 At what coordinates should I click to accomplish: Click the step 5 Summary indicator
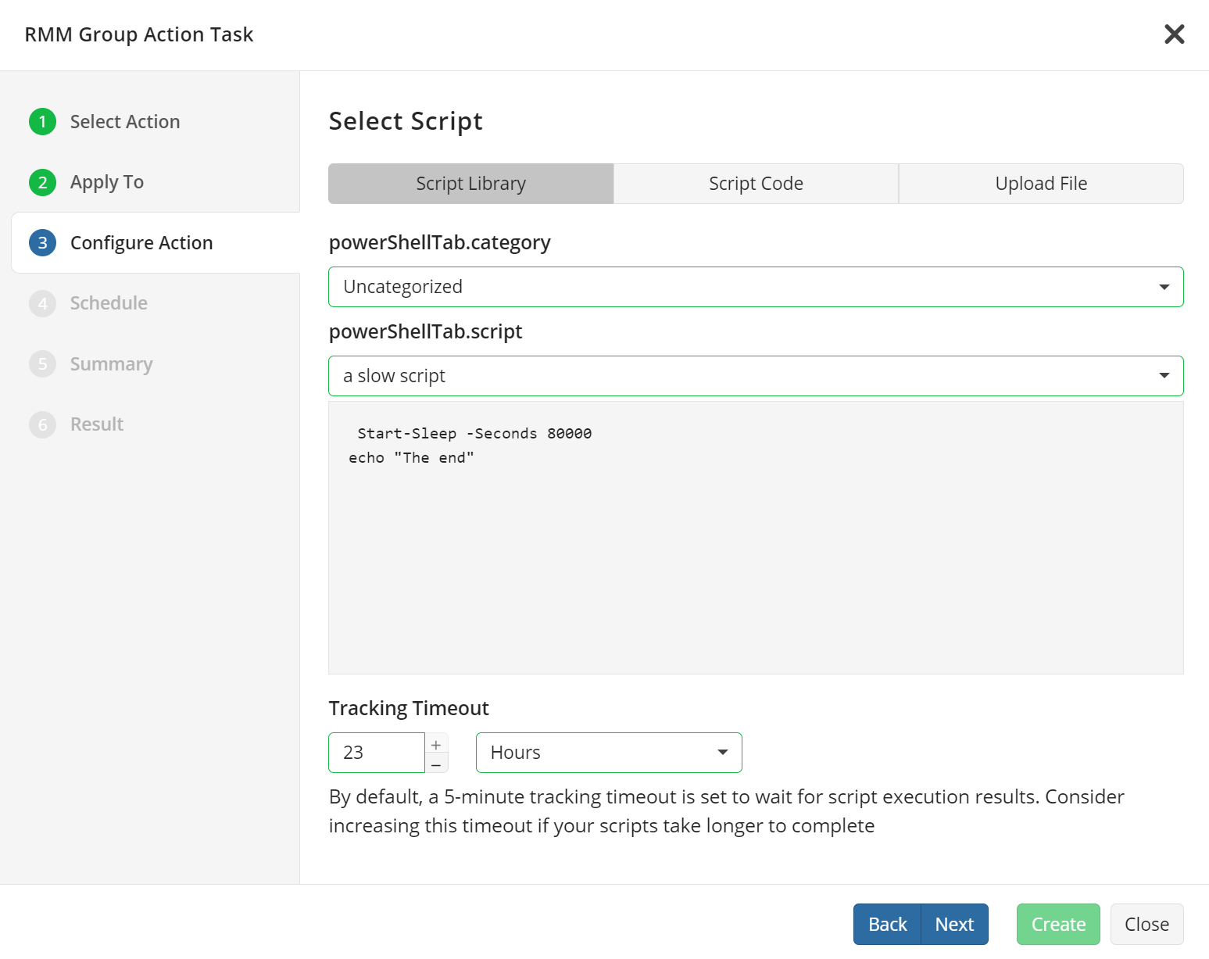coord(42,363)
